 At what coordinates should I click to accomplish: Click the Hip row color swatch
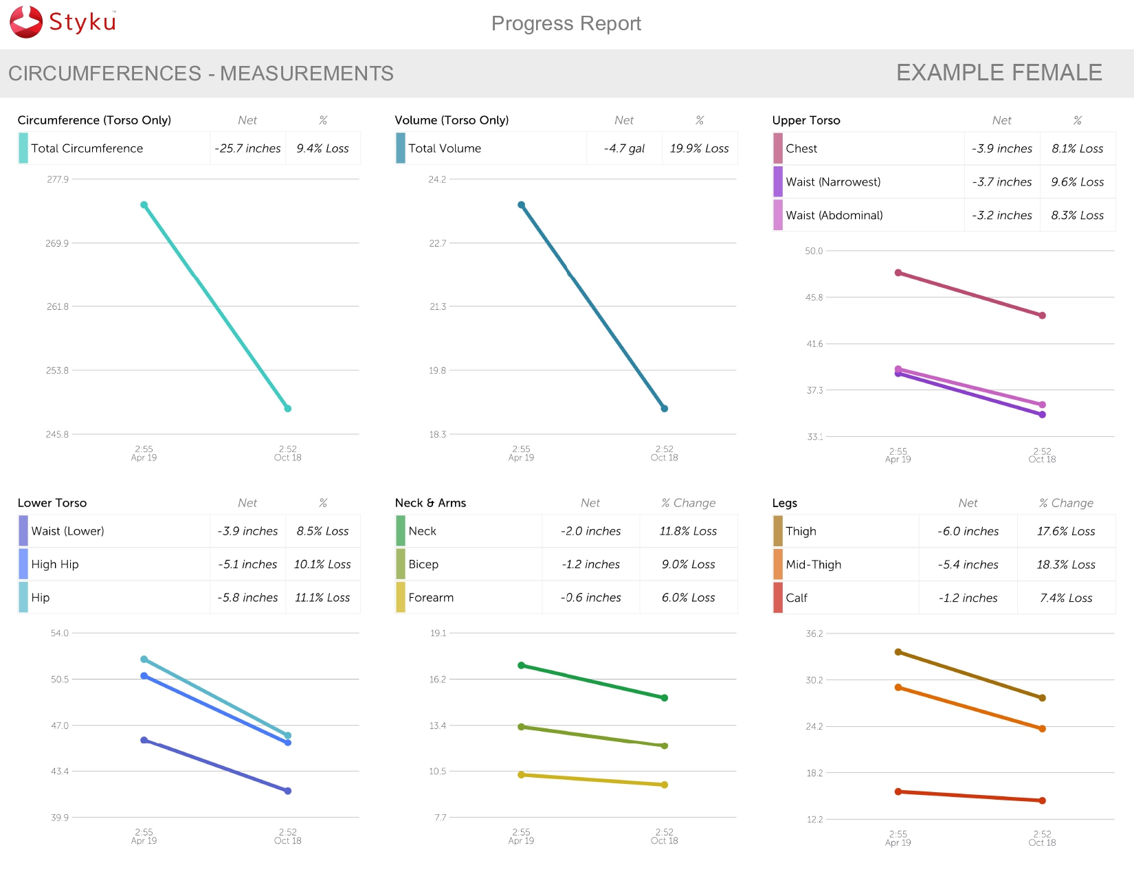pos(23,598)
